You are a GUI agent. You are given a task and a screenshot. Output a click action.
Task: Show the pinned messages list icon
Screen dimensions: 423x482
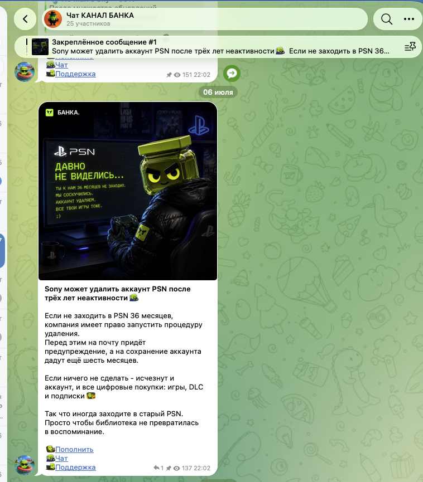pyautogui.click(x=410, y=47)
